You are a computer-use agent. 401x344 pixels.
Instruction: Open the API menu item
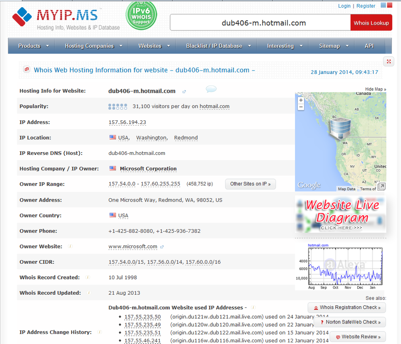[x=369, y=46]
